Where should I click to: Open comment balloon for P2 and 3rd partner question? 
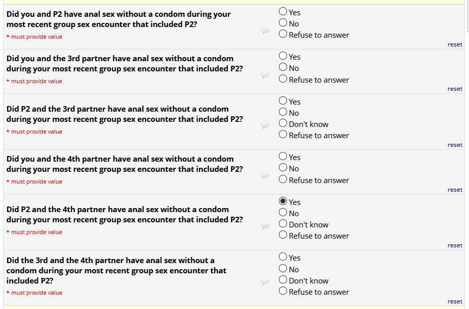pyautogui.click(x=265, y=125)
